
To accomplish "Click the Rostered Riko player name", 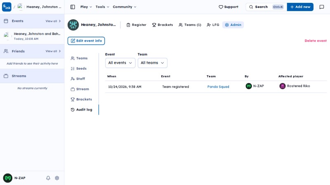I will [x=298, y=86].
